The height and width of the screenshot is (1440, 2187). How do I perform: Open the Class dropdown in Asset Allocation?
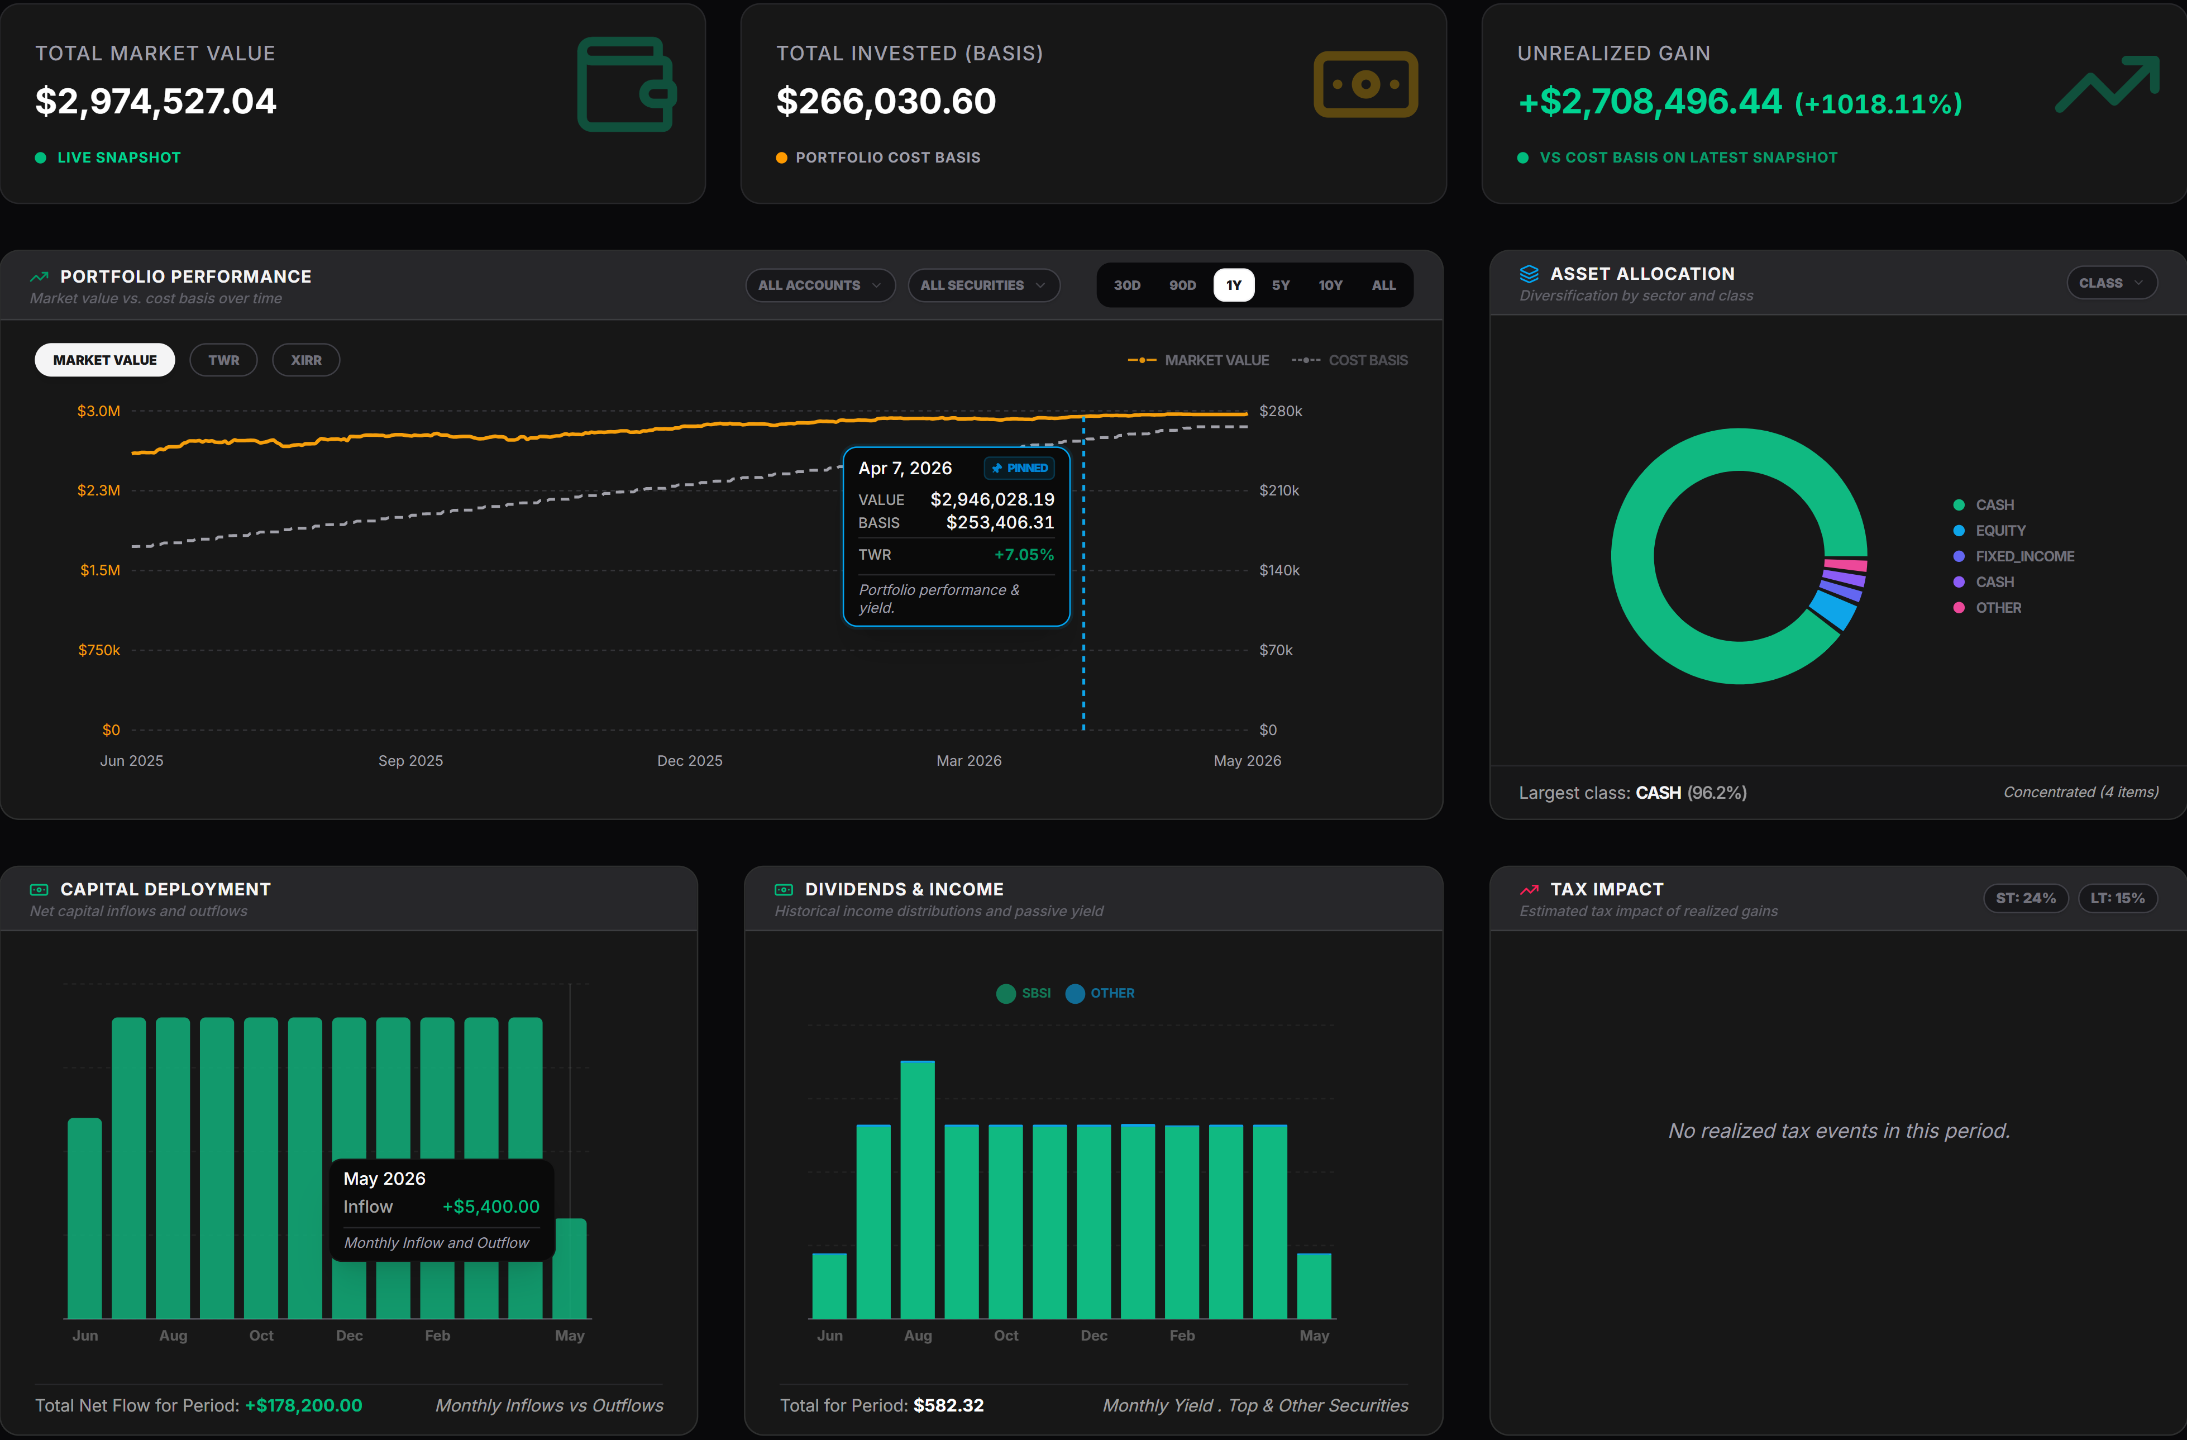2112,283
